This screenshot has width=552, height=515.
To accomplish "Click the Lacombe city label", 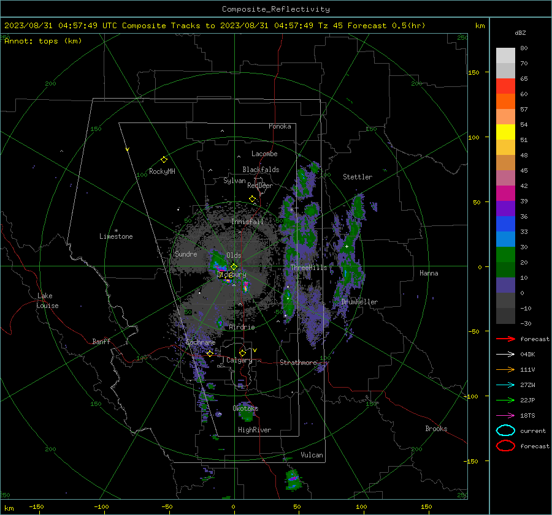I will [264, 154].
